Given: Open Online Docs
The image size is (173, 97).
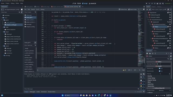Looking at the screenshot, I should tap(123, 9).
